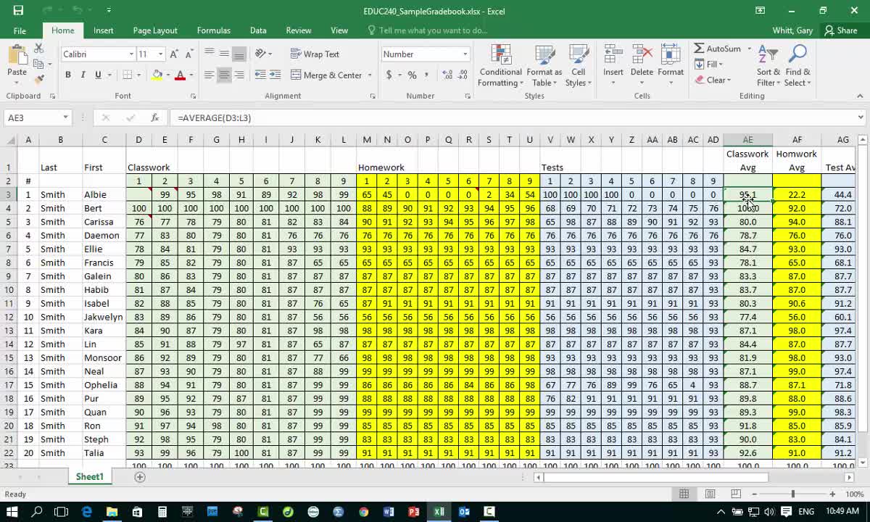Open Conditional Formatting menu

pyautogui.click(x=500, y=65)
